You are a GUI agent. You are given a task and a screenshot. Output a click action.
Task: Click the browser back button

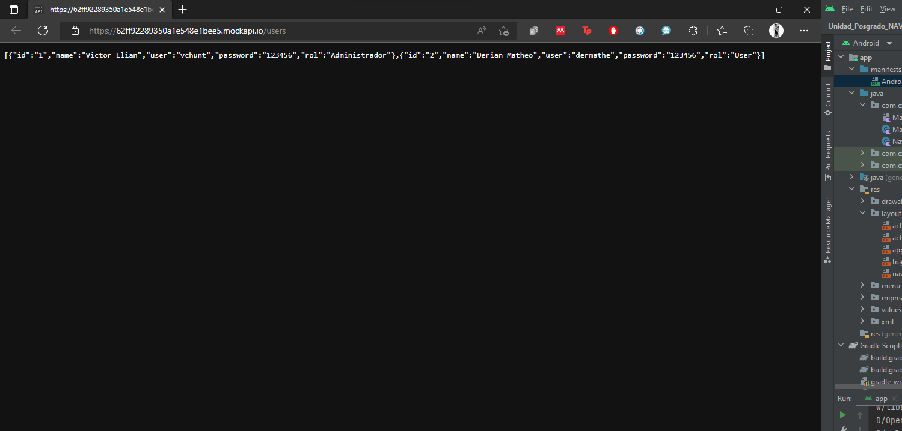pyautogui.click(x=16, y=30)
